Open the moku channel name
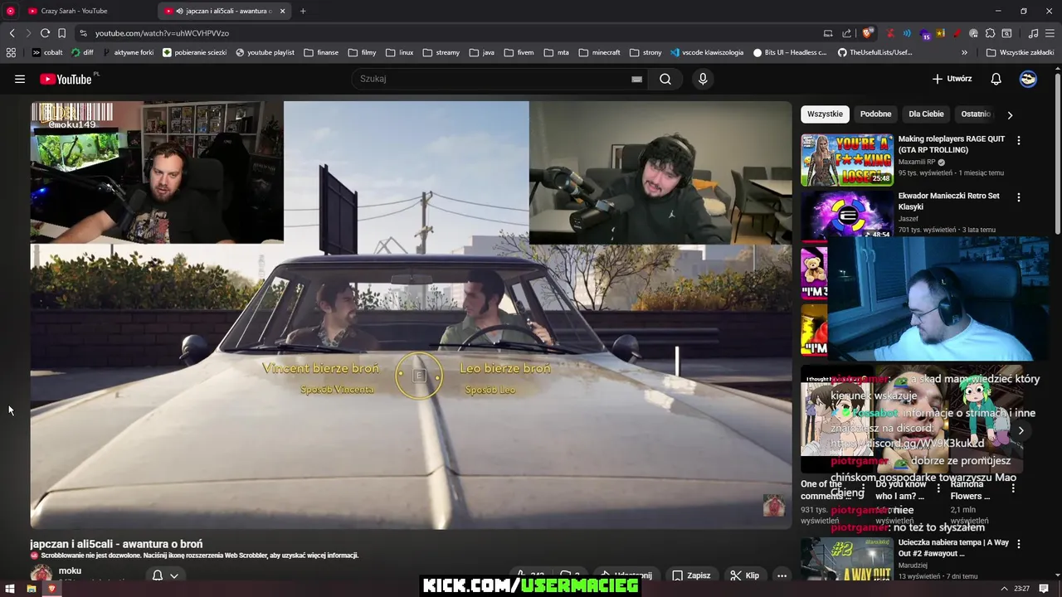The image size is (1062, 597). pyautogui.click(x=70, y=570)
